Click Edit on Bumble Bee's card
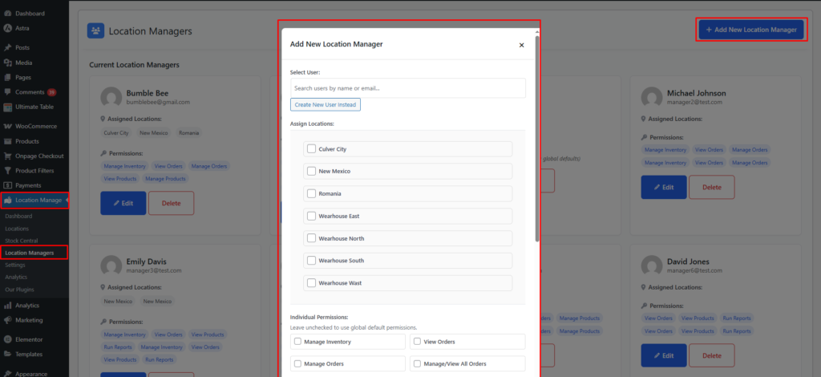821x377 pixels. click(123, 203)
